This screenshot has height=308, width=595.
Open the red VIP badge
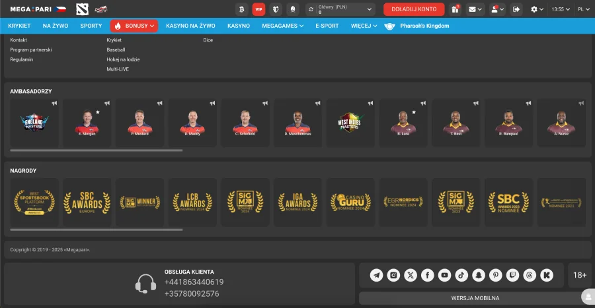258,9
